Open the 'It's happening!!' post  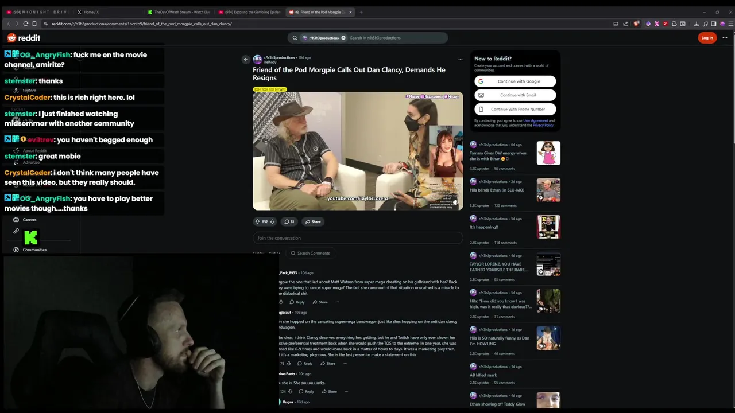tap(484, 227)
